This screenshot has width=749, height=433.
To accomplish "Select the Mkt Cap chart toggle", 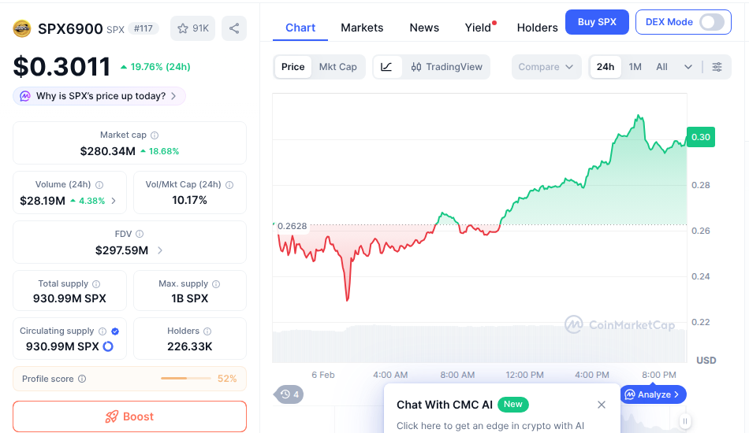I will pyautogui.click(x=337, y=67).
